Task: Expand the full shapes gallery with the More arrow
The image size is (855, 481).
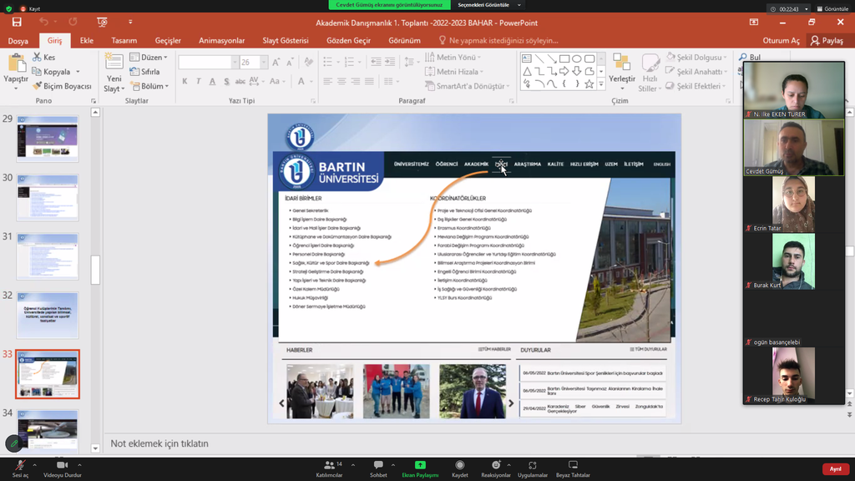Action: pos(601,84)
